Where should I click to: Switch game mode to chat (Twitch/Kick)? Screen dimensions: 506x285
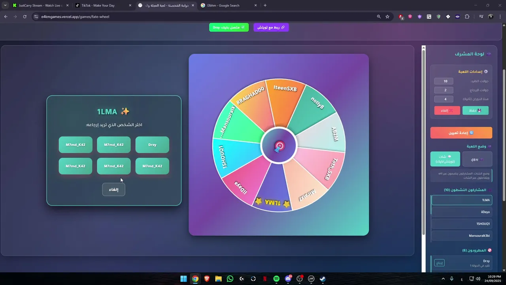pyautogui.click(x=446, y=159)
